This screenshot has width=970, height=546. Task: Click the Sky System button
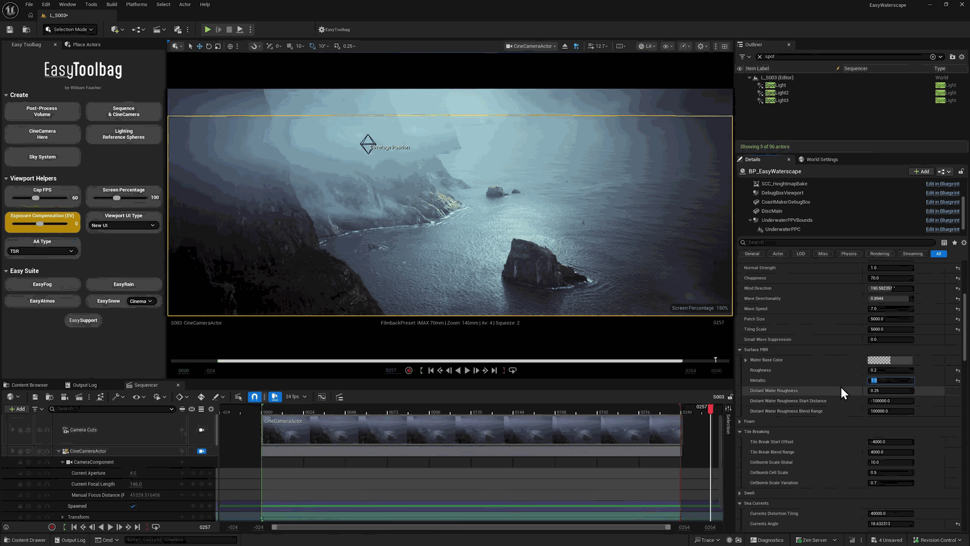42,157
